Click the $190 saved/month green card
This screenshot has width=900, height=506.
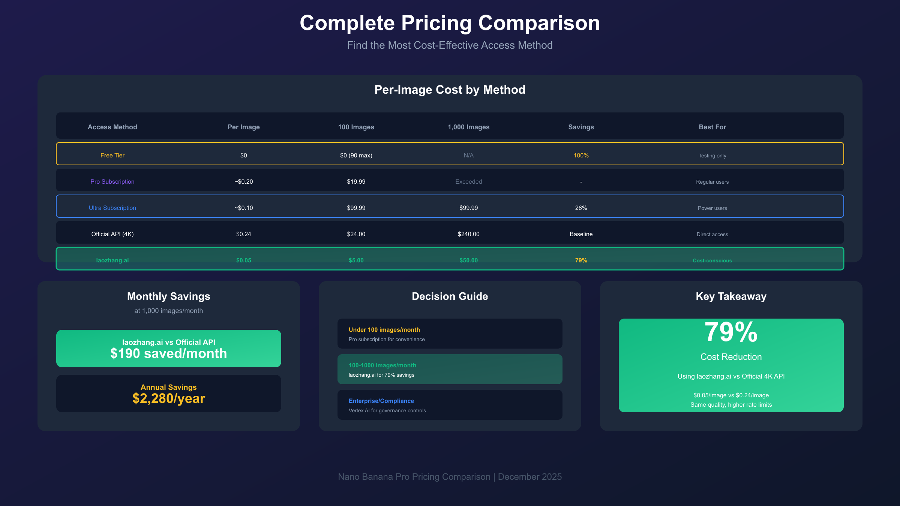coord(168,349)
